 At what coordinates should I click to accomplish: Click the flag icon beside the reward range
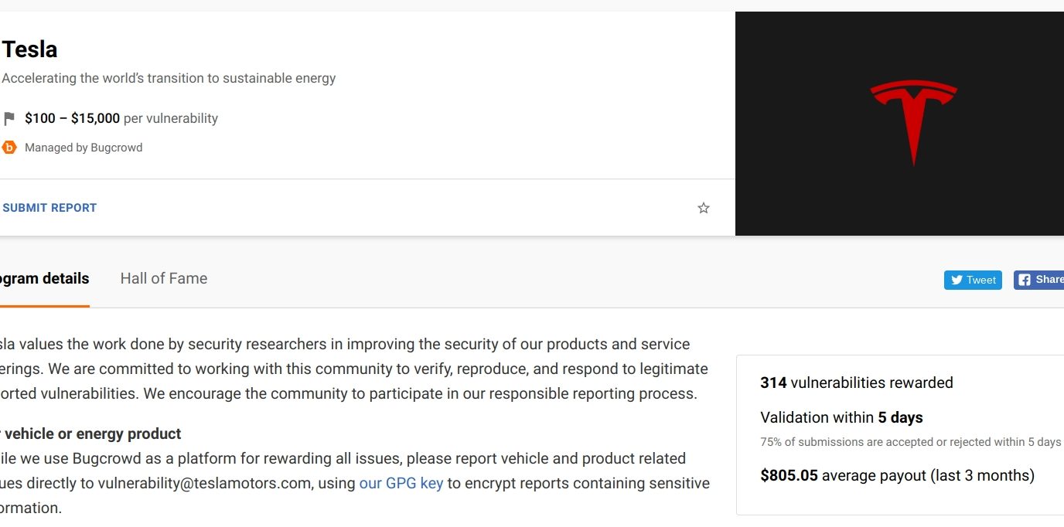9,119
